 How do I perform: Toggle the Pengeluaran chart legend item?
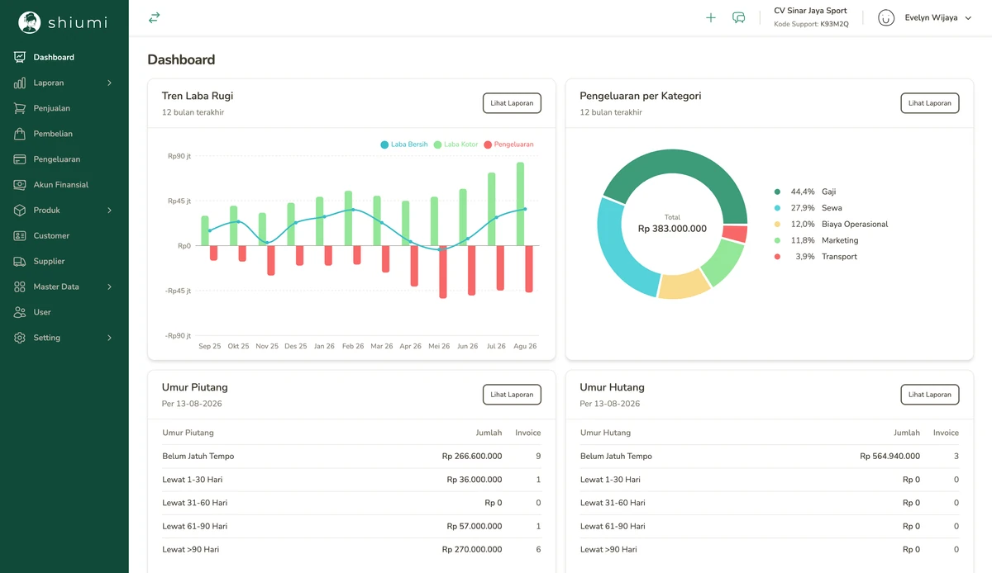(508, 144)
